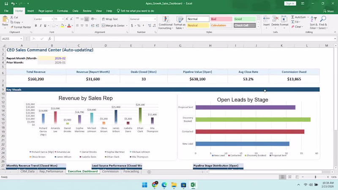Activate Format Painter
The width and height of the screenshot is (338, 190).
click(x=21, y=27)
